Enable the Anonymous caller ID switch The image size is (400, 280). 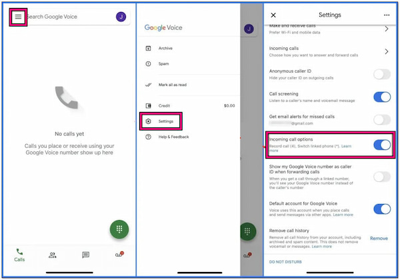click(x=382, y=74)
